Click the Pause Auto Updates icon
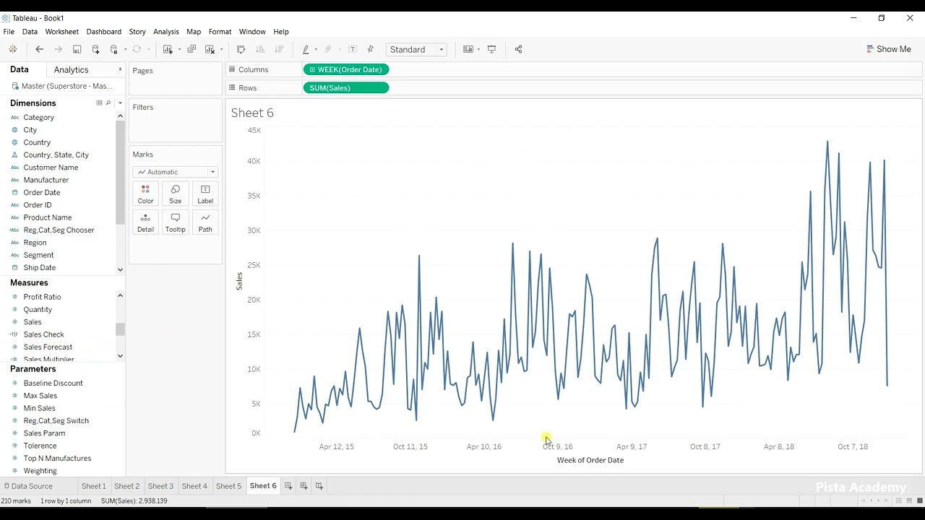925x520 pixels. [114, 49]
